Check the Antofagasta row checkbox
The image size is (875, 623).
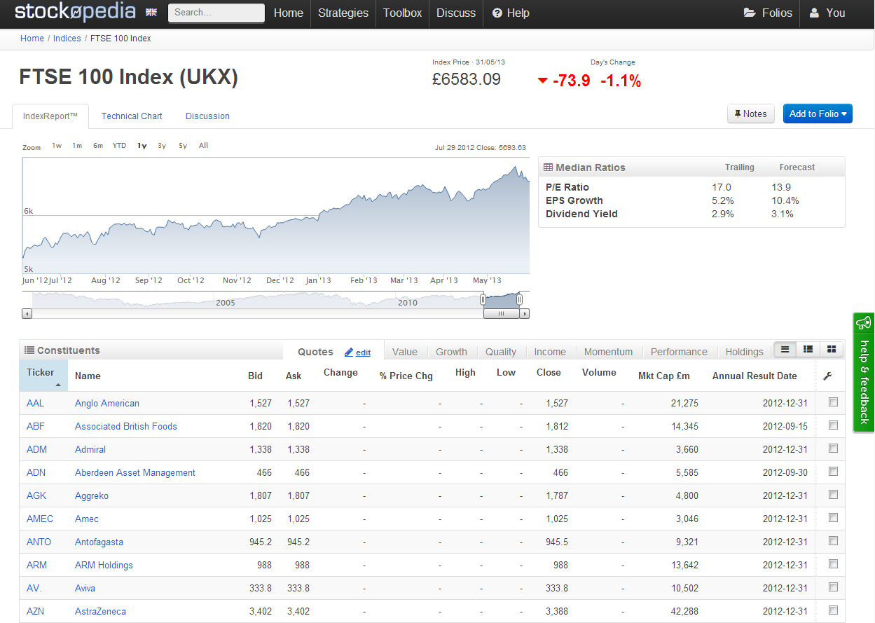point(833,541)
